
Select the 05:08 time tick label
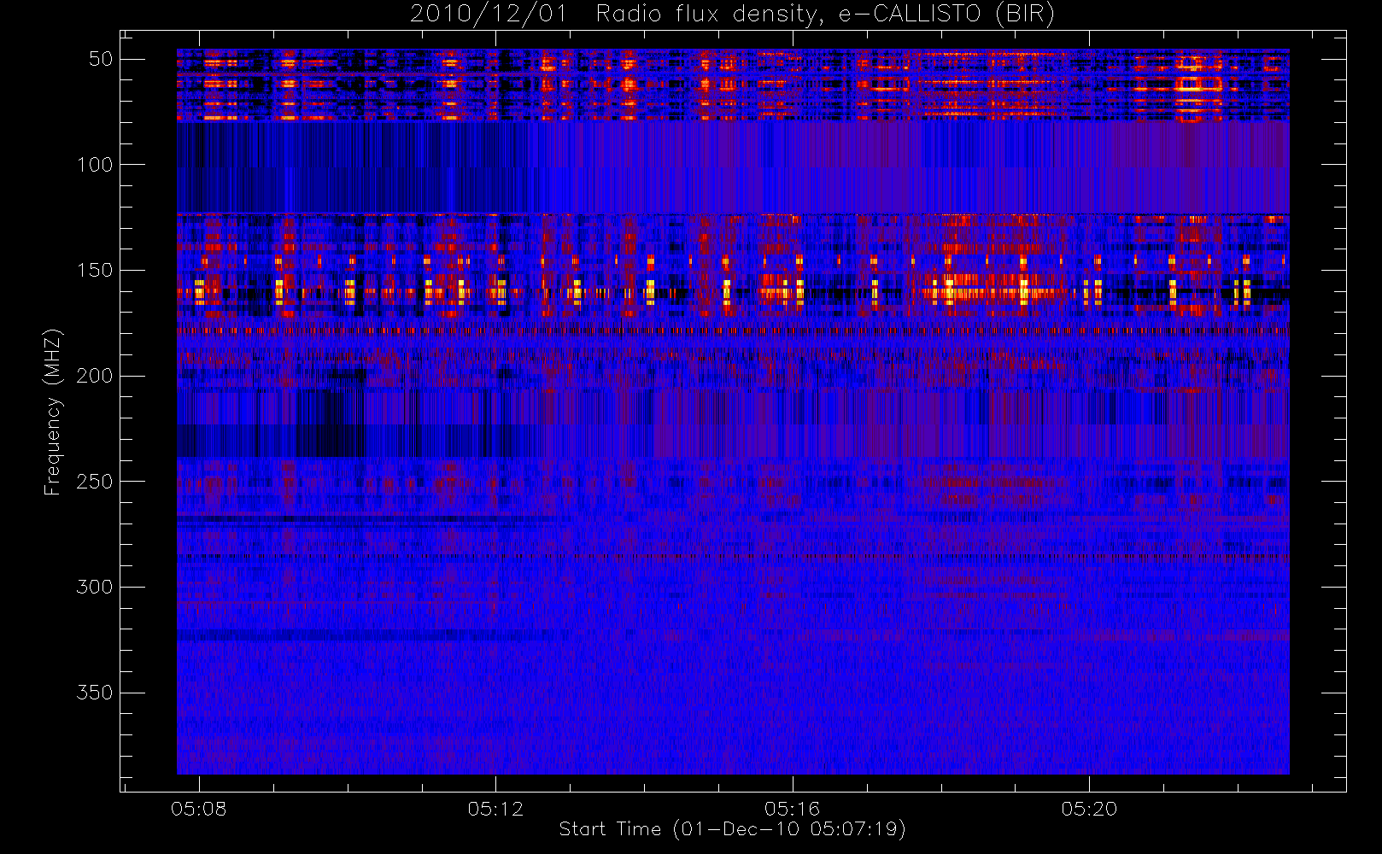click(x=199, y=809)
